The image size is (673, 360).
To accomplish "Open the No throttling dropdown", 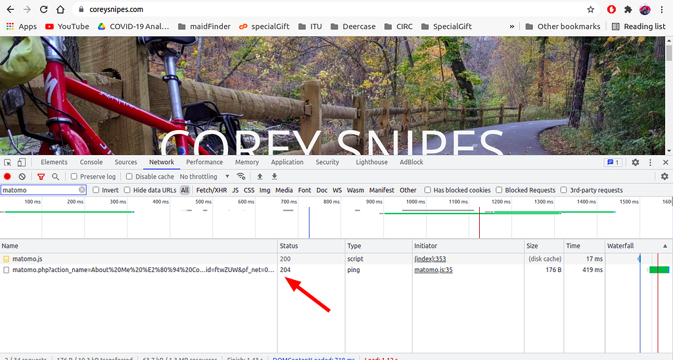I will [204, 177].
